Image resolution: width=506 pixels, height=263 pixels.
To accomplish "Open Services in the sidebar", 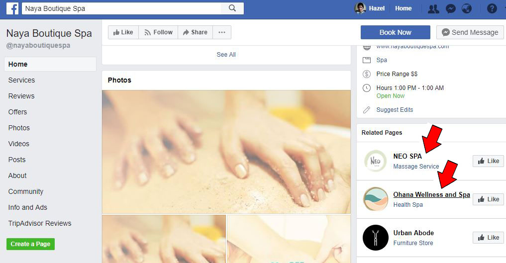I will point(21,80).
